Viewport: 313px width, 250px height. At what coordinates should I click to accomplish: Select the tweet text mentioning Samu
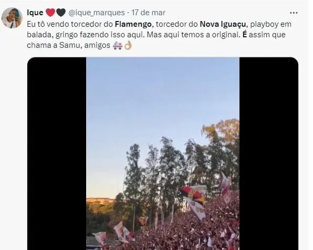click(x=159, y=35)
